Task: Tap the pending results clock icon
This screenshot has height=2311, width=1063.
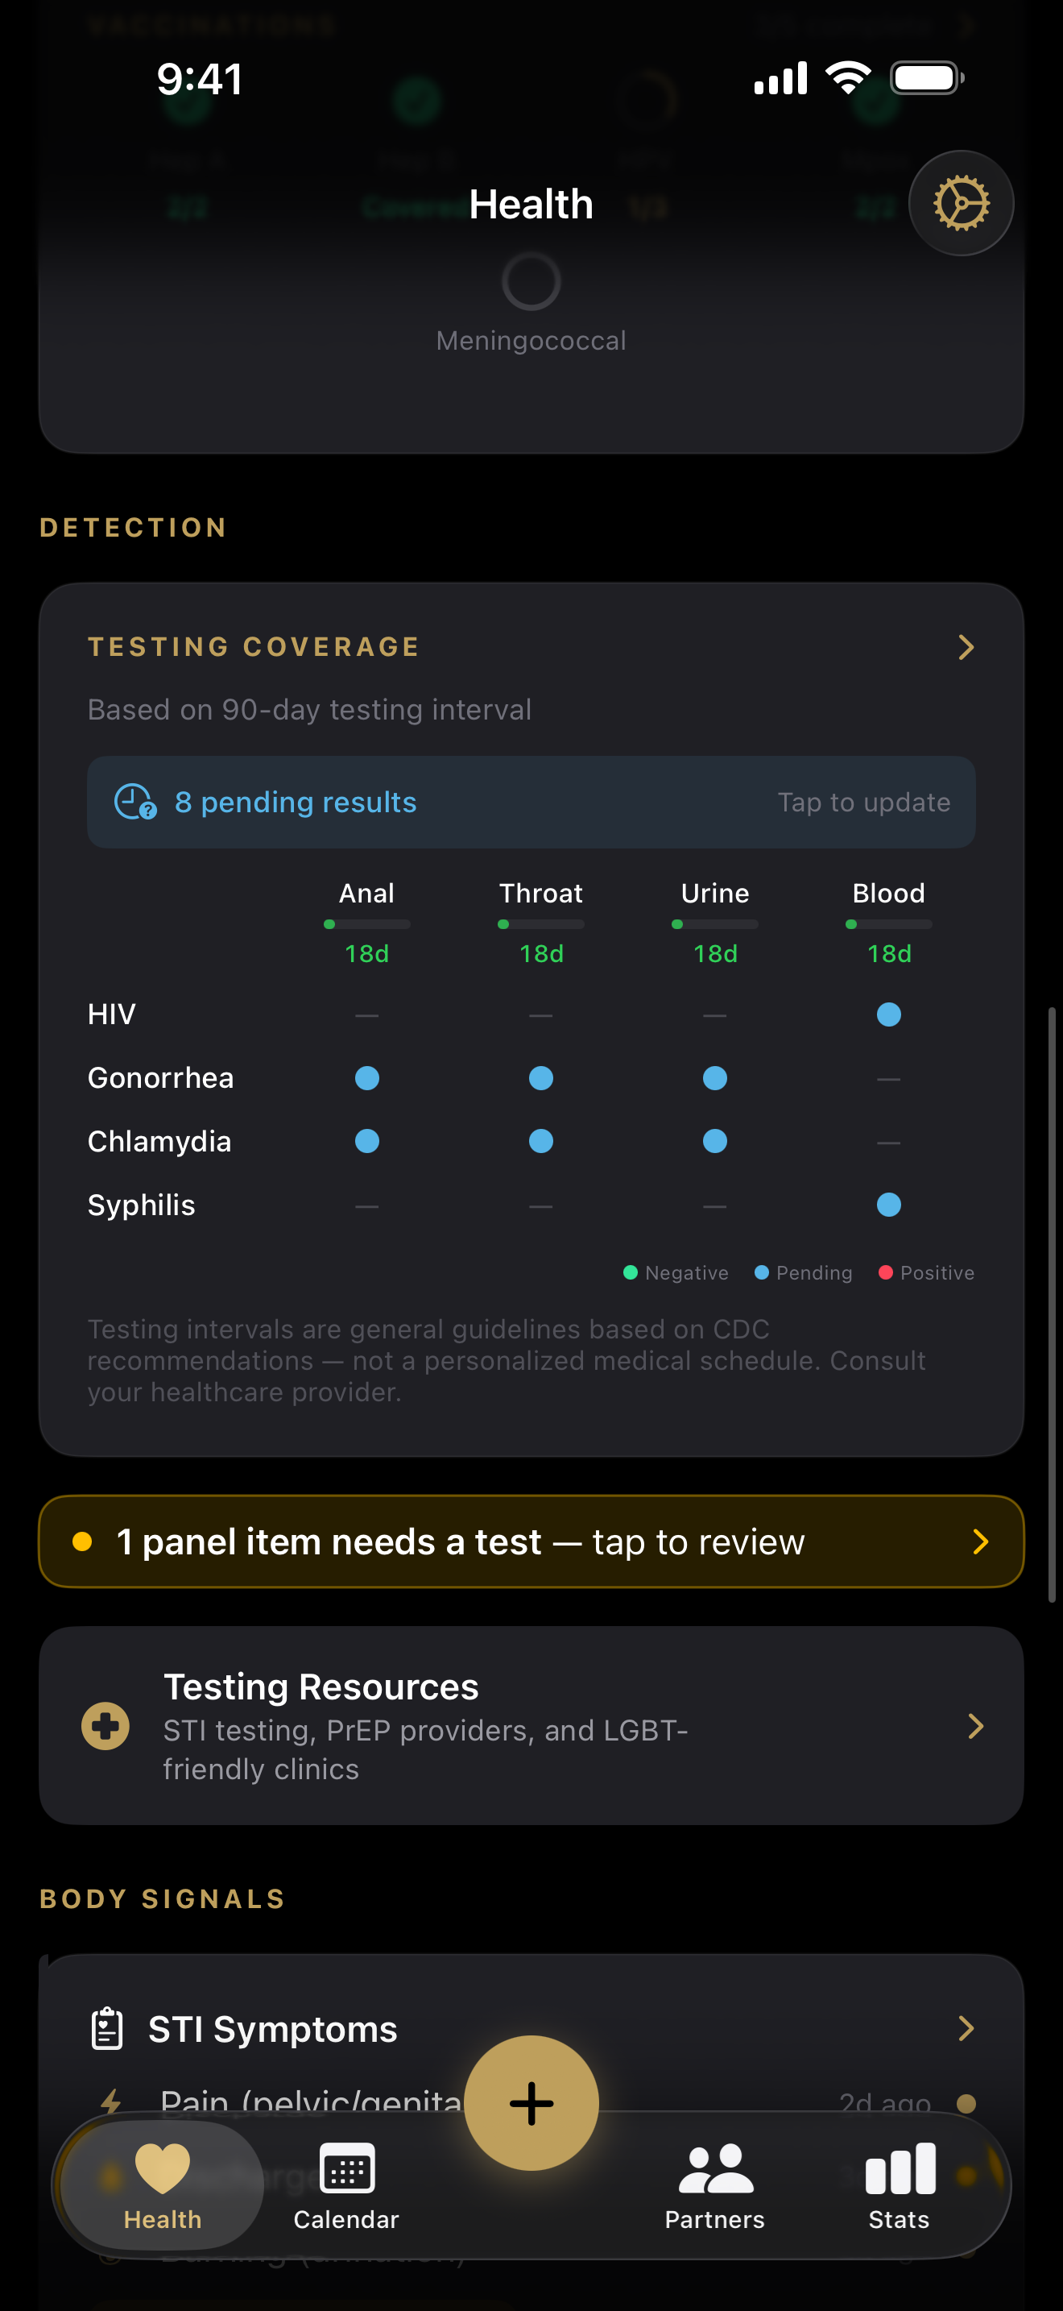Action: [x=135, y=802]
